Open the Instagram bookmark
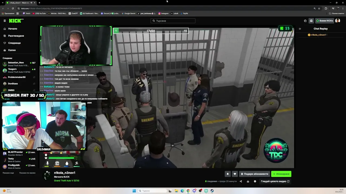The image size is (346, 194). point(164,13)
